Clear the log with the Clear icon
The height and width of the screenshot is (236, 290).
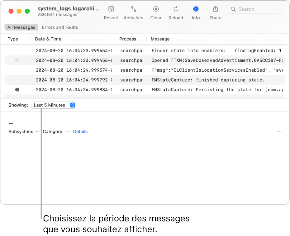click(x=156, y=9)
